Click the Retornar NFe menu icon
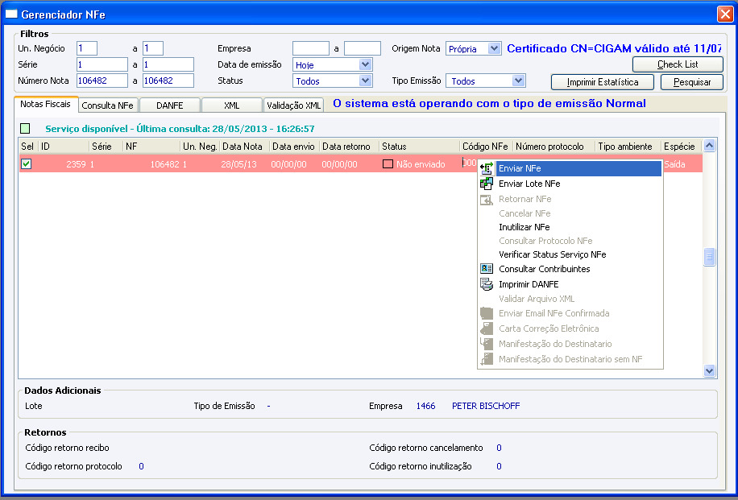This screenshot has height=500, width=738. click(x=486, y=200)
